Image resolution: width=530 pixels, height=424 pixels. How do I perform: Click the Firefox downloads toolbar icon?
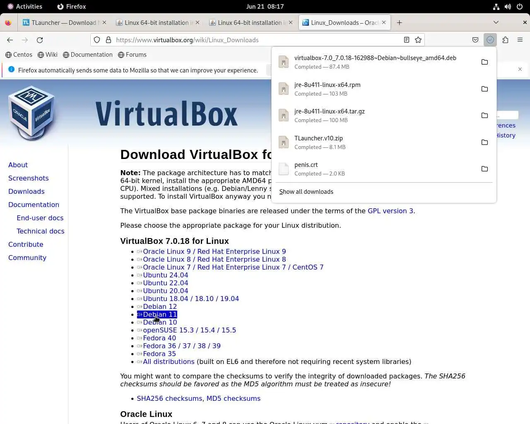[x=490, y=40]
